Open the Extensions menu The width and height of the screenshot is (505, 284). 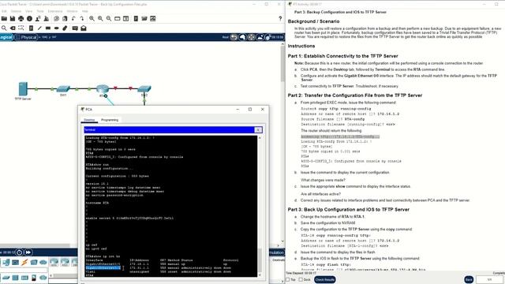coord(55,11)
